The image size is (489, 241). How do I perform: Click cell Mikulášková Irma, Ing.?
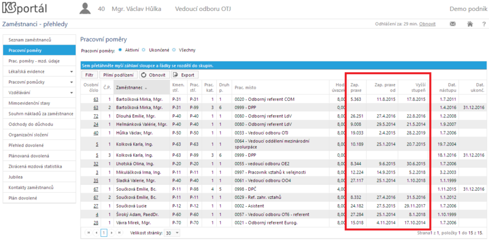tap(142, 172)
